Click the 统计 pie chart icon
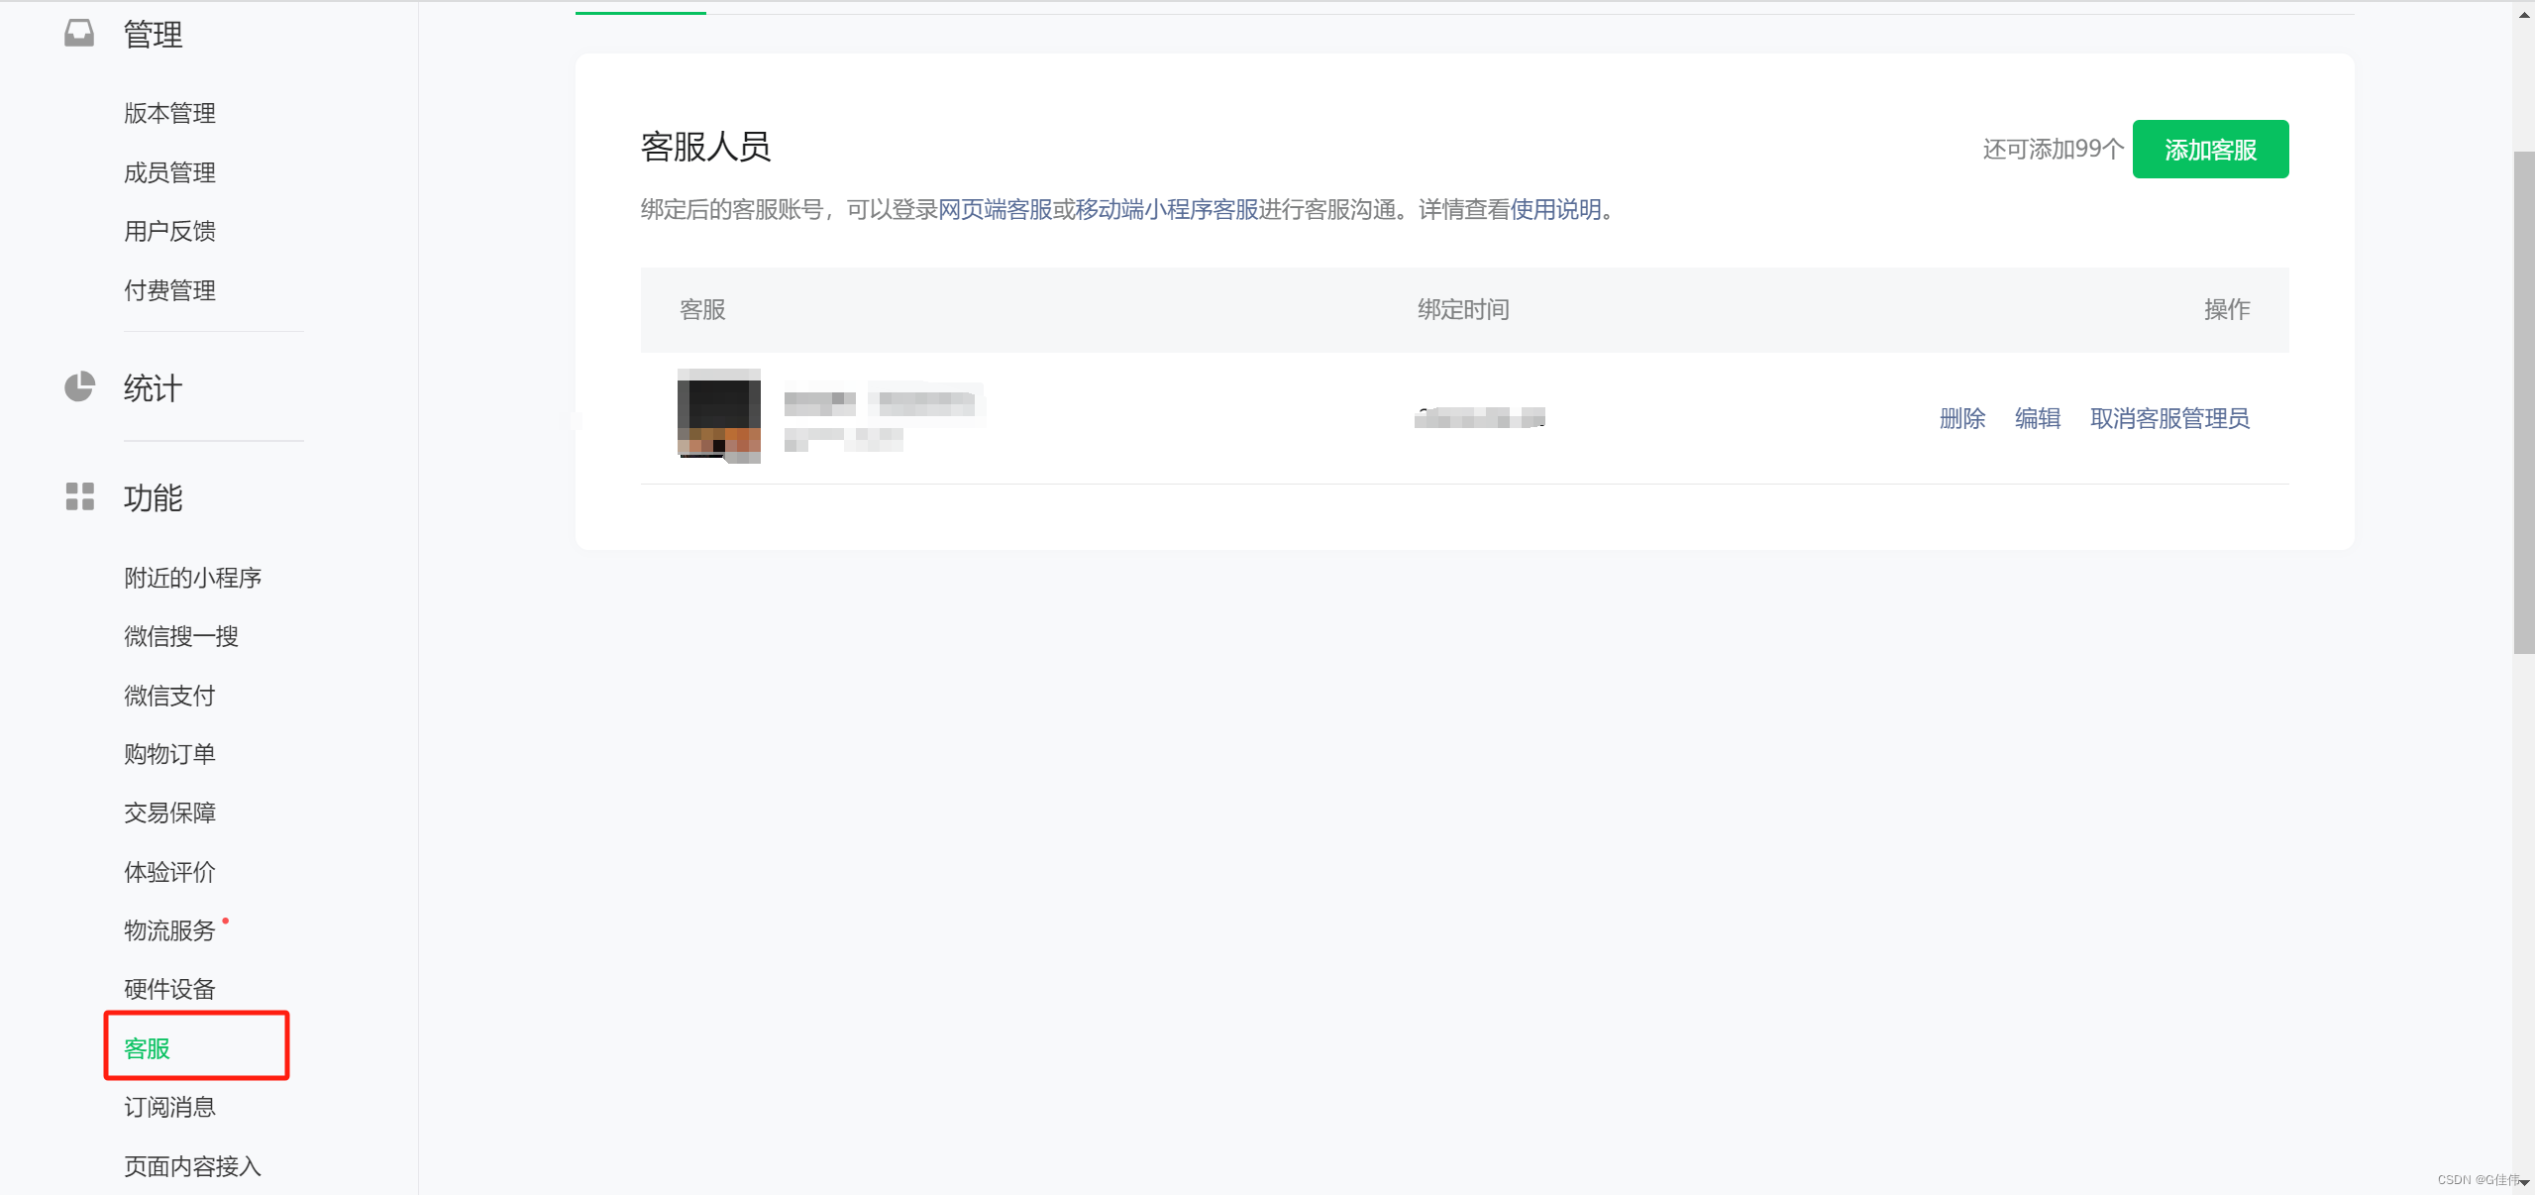Image resolution: width=2535 pixels, height=1195 pixels. coord(79,387)
